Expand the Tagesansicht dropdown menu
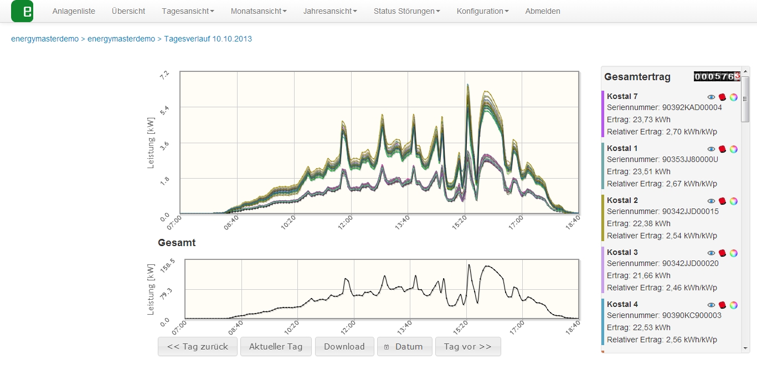The height and width of the screenshot is (365, 757). (x=188, y=11)
